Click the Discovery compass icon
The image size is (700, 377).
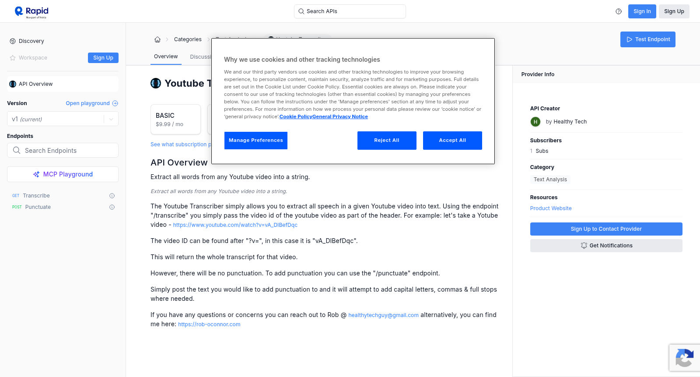tap(13, 41)
